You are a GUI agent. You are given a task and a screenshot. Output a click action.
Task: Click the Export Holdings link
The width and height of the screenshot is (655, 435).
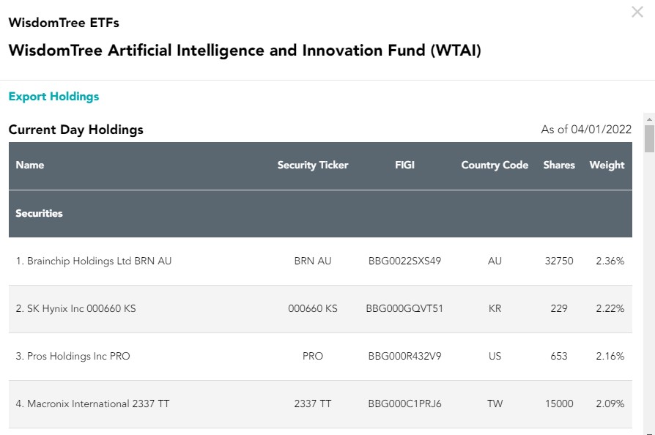[x=53, y=97]
